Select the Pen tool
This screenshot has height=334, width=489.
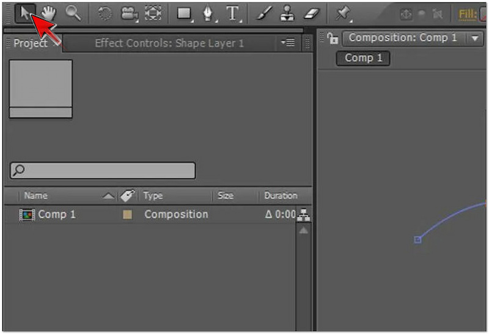point(208,13)
